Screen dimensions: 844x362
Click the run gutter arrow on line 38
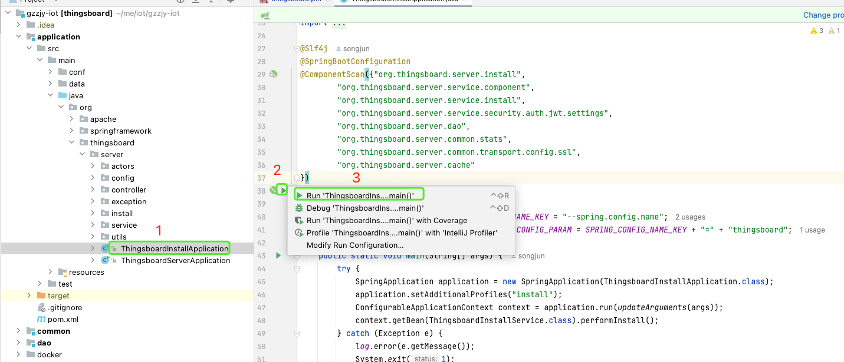click(283, 190)
